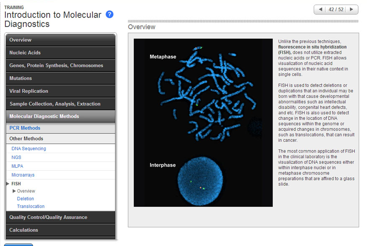367x246 pixels.
Task: Expand the Viral Replication section
Action: tap(60, 91)
